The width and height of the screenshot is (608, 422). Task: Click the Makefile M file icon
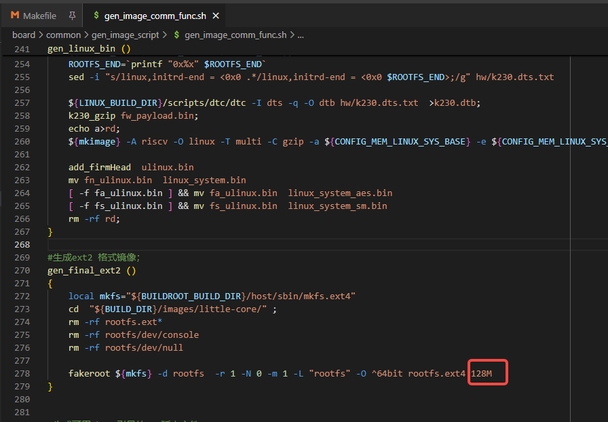point(15,16)
